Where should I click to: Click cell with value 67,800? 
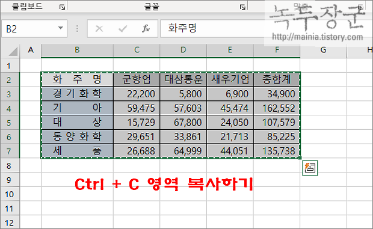183,123
